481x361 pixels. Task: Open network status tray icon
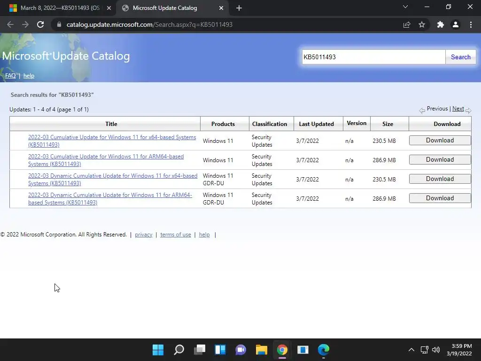pyautogui.click(x=425, y=350)
